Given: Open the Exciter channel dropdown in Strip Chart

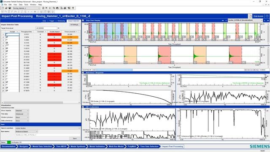Looking at the screenshot, I should [246, 21].
